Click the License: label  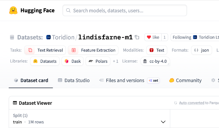pos(130,61)
